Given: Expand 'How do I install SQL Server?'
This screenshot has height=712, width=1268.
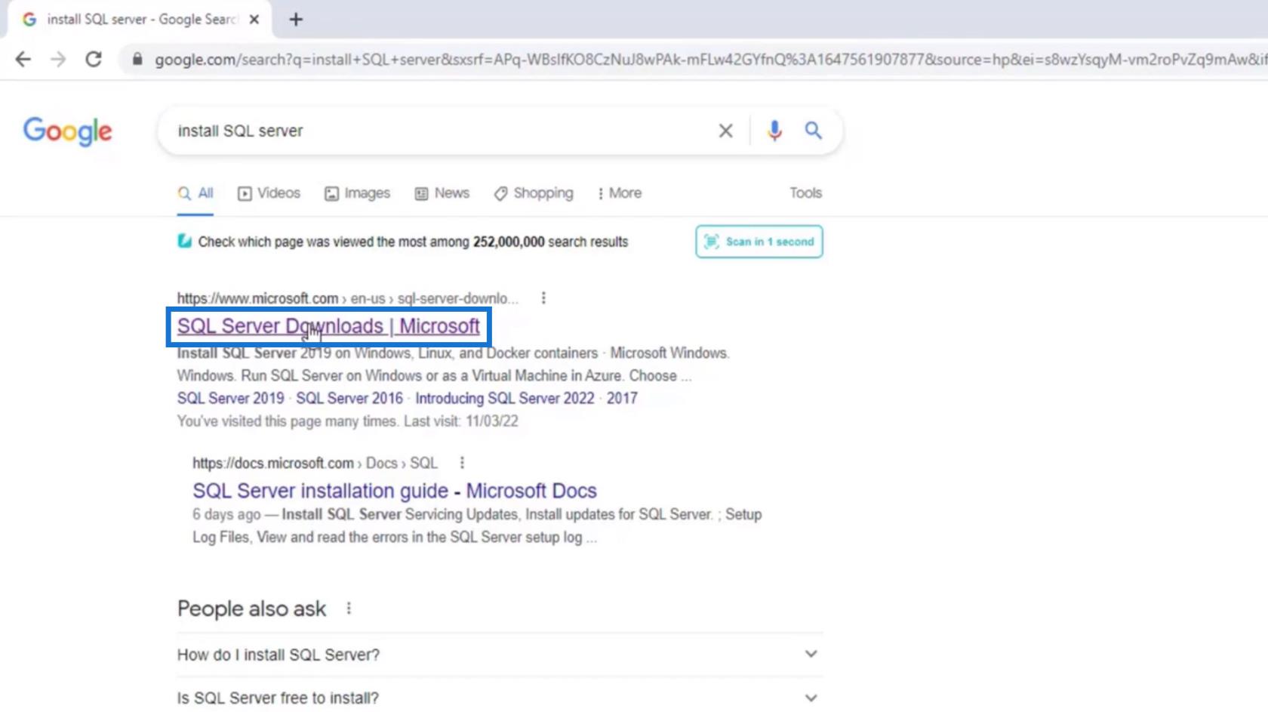Looking at the screenshot, I should [x=500, y=655].
